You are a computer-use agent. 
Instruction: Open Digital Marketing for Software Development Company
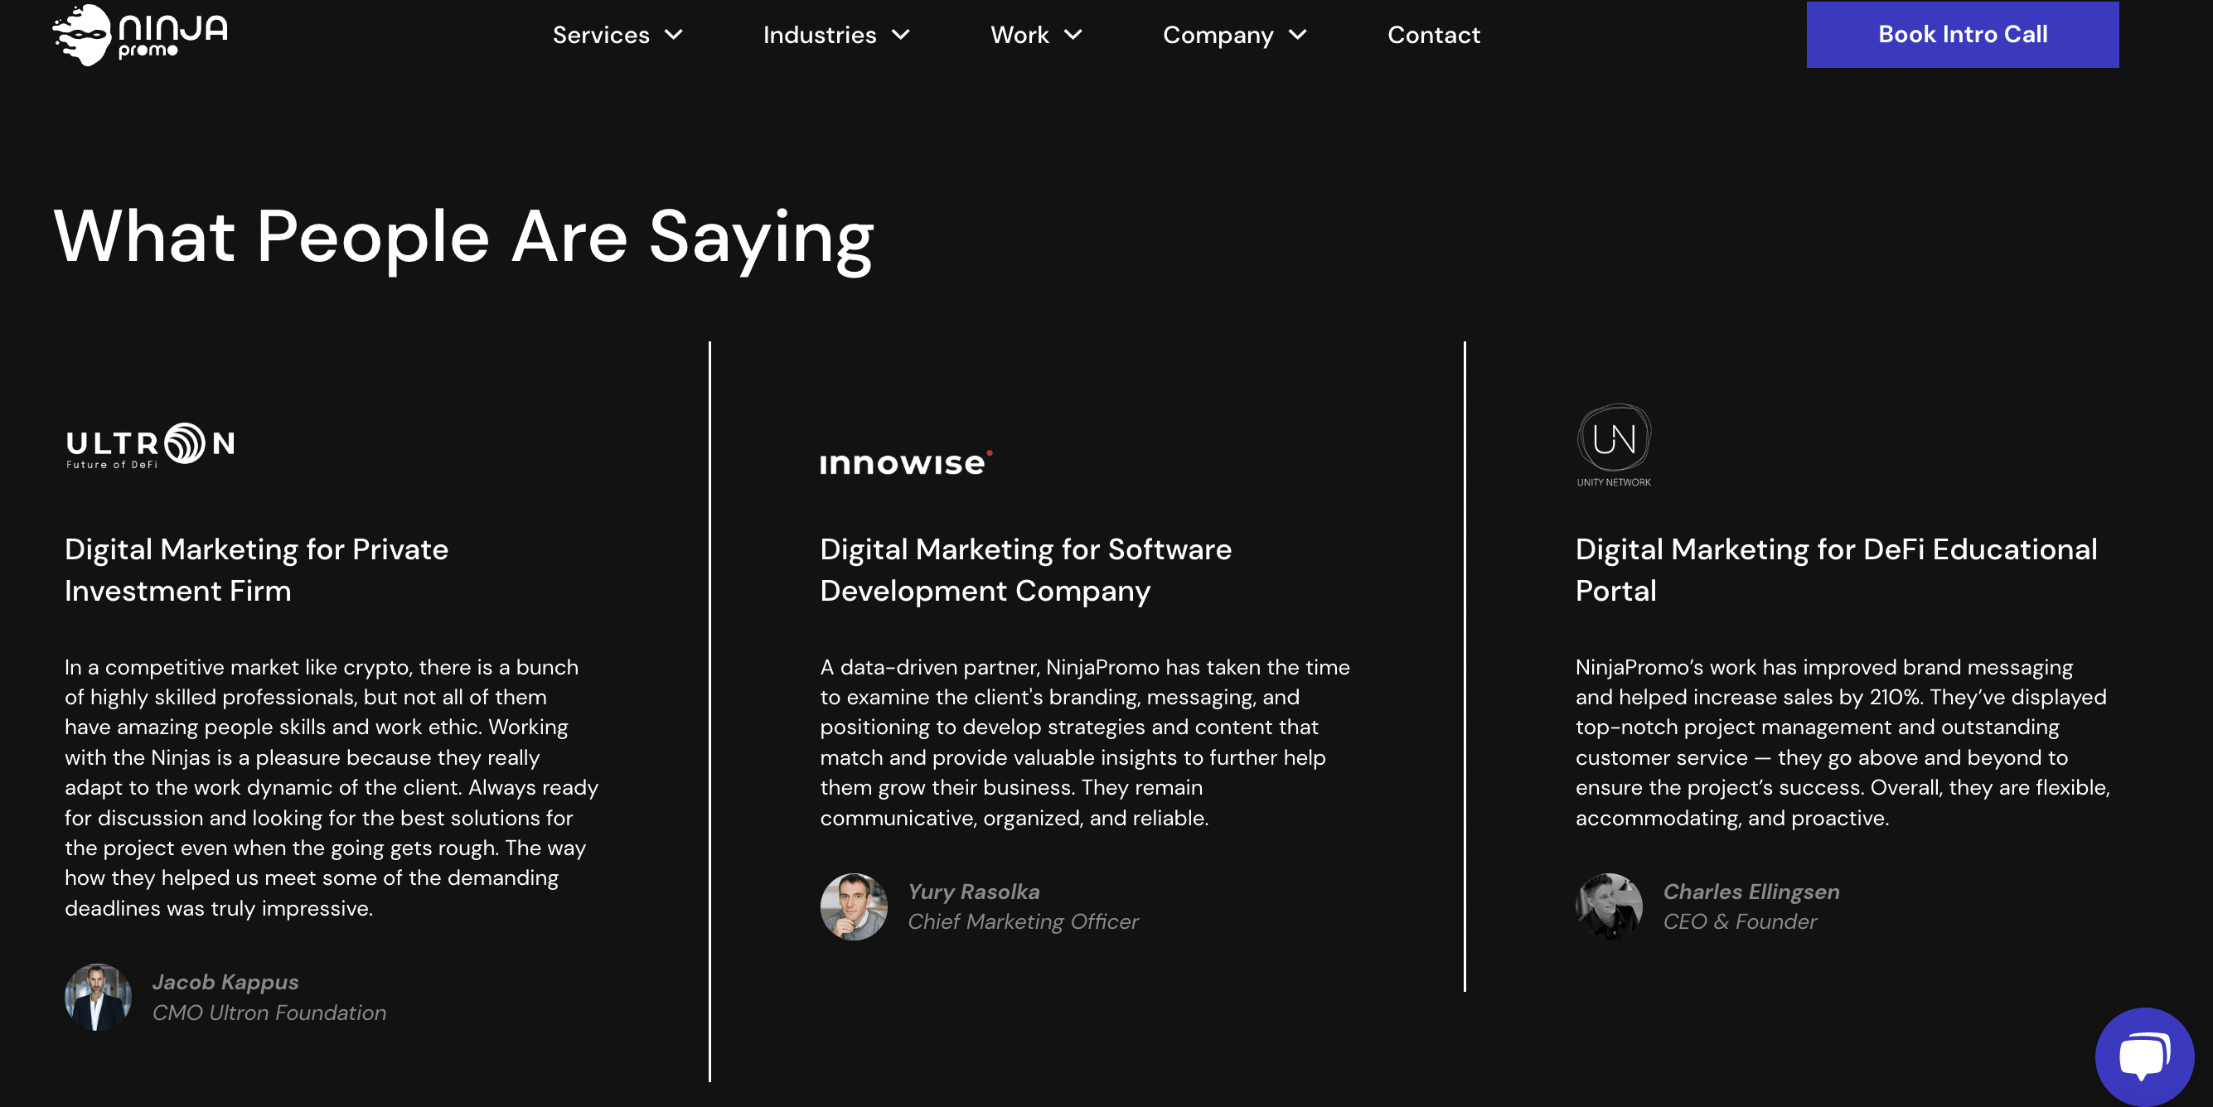(1025, 569)
